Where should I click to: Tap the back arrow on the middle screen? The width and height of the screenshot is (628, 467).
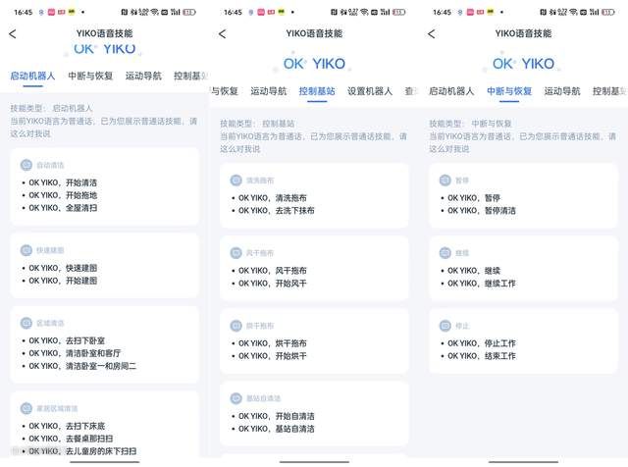(x=222, y=33)
